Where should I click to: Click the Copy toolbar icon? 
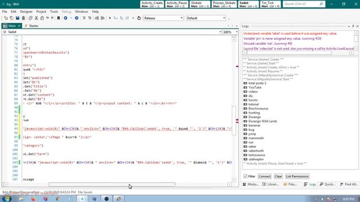[30, 18]
